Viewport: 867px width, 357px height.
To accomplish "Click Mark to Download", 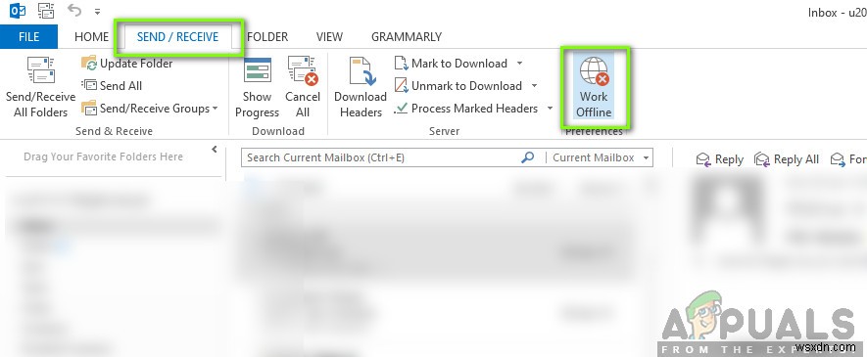I will [452, 64].
